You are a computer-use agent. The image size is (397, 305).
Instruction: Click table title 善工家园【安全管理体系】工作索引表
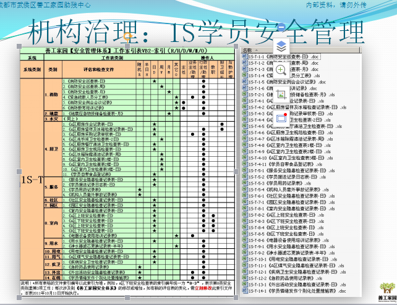126,50
